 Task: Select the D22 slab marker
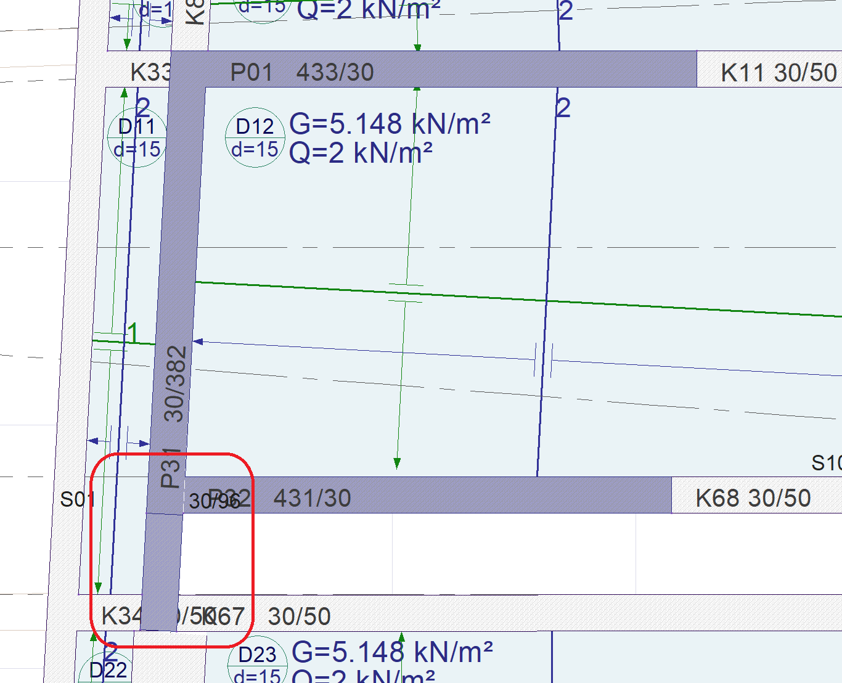click(x=108, y=670)
